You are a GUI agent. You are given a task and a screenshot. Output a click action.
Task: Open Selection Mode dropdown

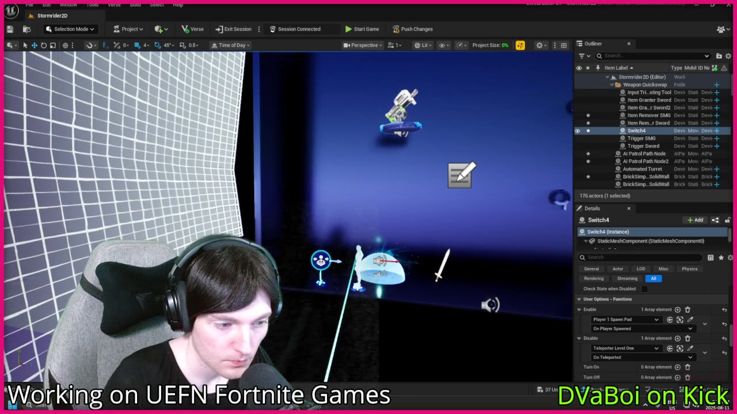(70, 29)
